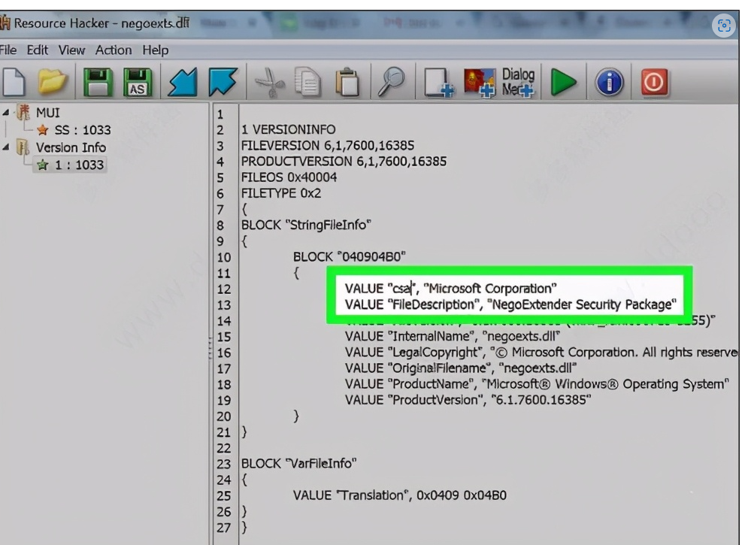Open the Dialog Menu editor icon
Viewport: 745px width, 545px height.
(x=517, y=83)
